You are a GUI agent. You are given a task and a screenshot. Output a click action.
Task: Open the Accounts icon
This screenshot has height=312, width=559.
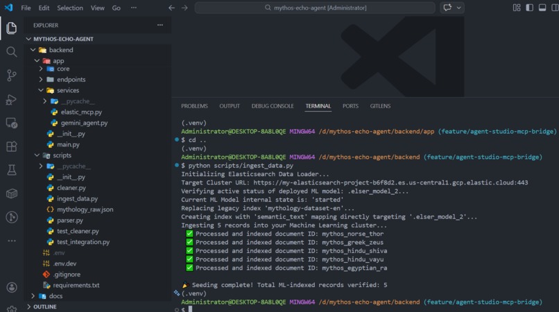click(11, 288)
